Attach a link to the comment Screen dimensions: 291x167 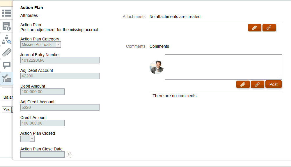coord(257,84)
